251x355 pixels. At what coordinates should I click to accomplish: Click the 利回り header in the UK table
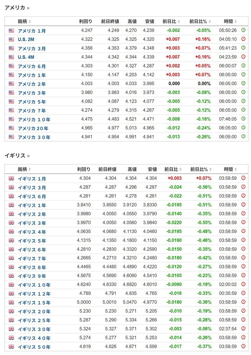click(84, 170)
